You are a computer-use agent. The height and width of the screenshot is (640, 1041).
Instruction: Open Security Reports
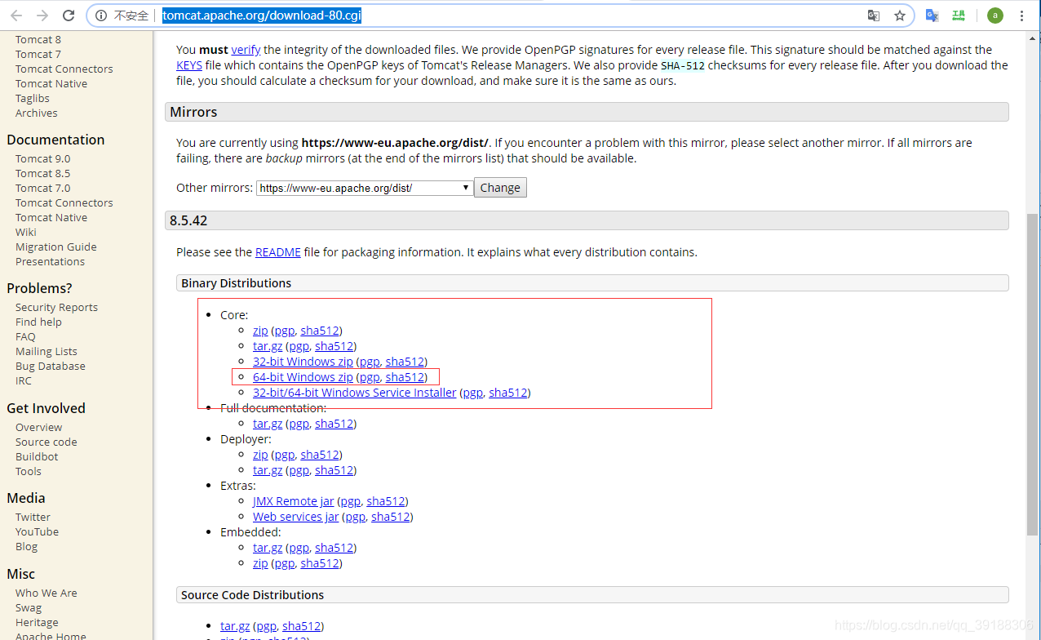[x=57, y=307]
